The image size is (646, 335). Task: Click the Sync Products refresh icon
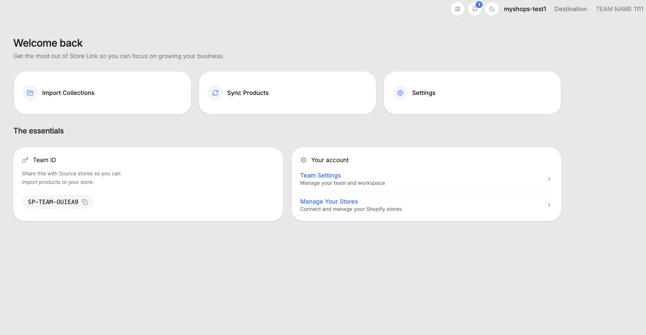(x=215, y=93)
